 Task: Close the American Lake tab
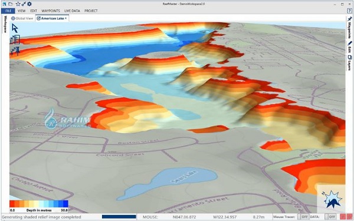coord(65,18)
